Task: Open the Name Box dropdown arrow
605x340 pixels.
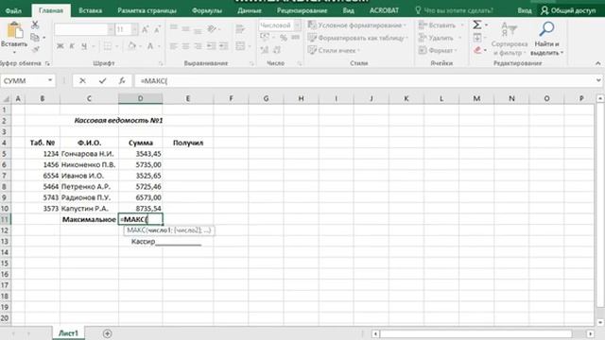Action: pyautogui.click(x=50, y=80)
